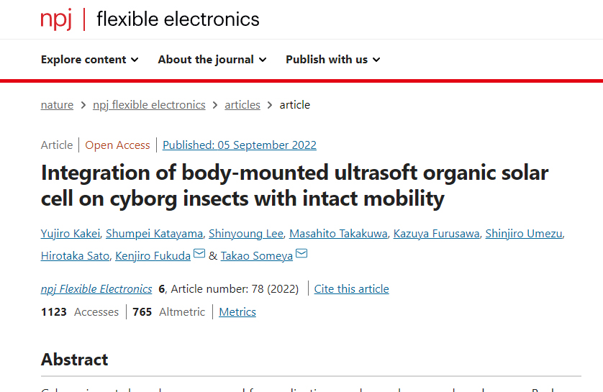Open author Yujiro Kakei's details
Viewport: 603px width, 392px height.
(71, 234)
